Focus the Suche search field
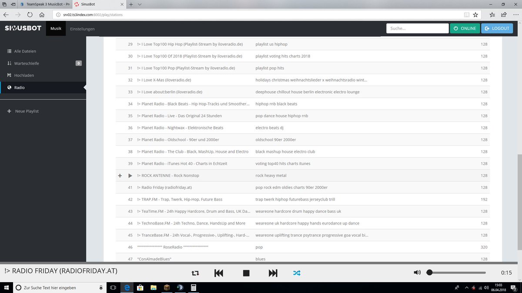The height and width of the screenshot is (293, 522). [417, 28]
